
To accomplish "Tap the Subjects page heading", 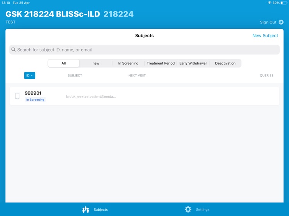I will 144,36.
